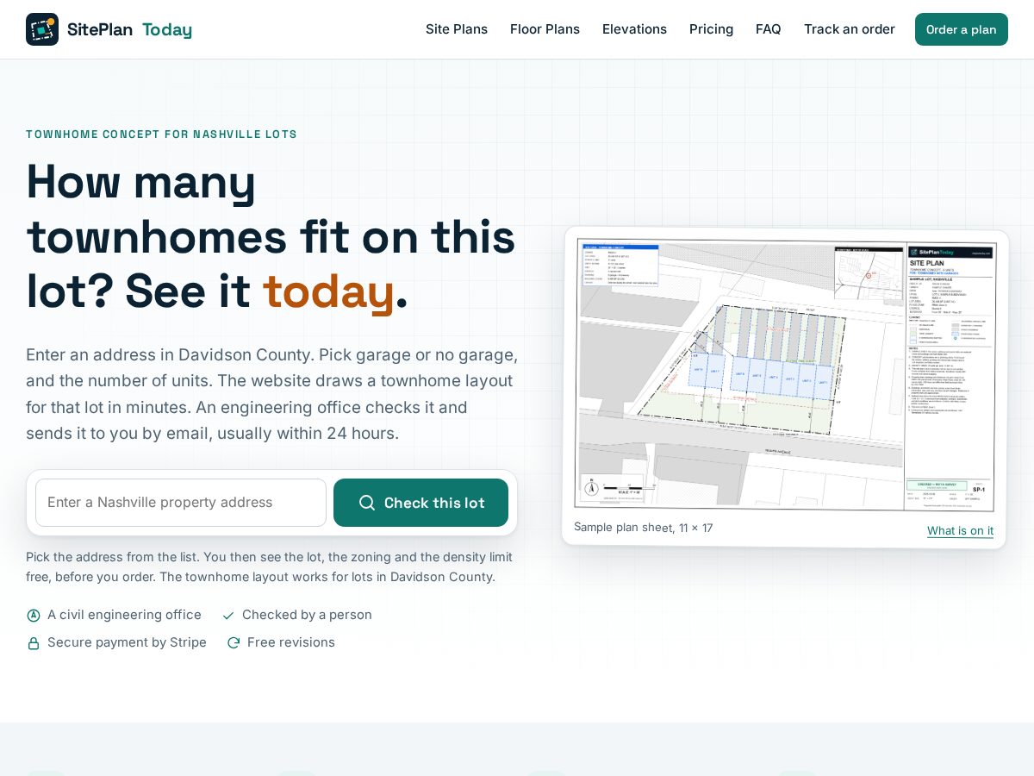The image size is (1034, 776).
Task: Click the SitePlan Today logo icon
Action: (42, 29)
